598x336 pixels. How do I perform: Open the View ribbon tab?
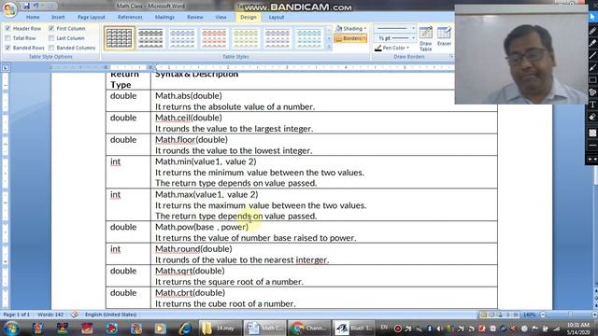221,17
